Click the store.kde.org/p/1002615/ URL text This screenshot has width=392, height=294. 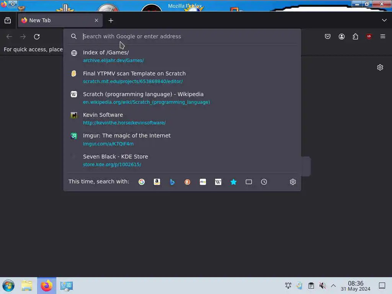[x=112, y=165]
